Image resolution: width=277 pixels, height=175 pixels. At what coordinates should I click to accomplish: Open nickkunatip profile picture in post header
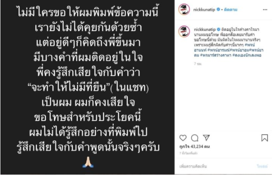[x=184, y=9]
